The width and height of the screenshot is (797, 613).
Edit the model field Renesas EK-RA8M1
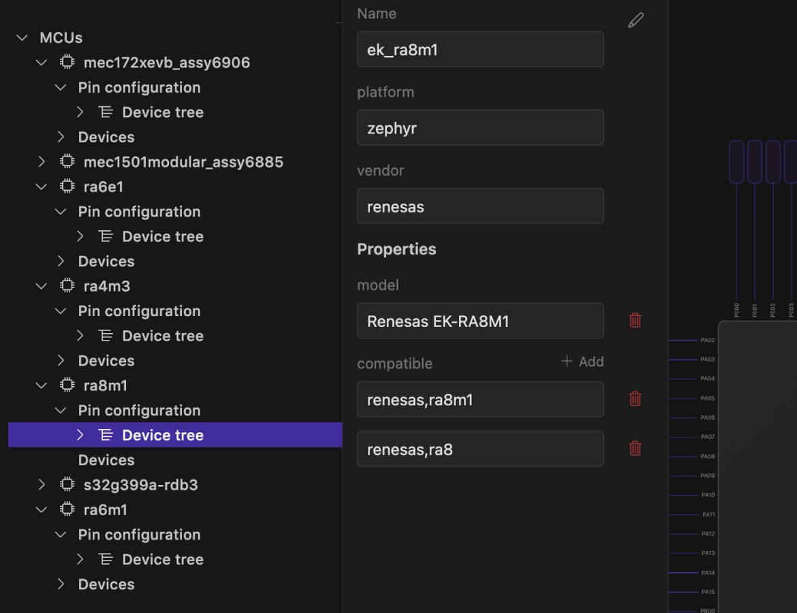[480, 321]
